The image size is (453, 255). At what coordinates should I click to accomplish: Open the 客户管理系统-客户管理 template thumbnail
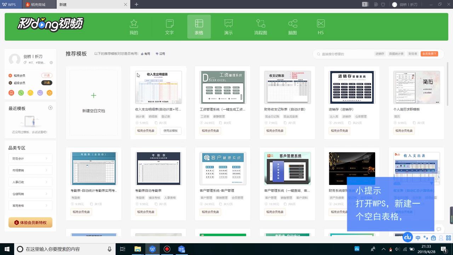(223, 169)
